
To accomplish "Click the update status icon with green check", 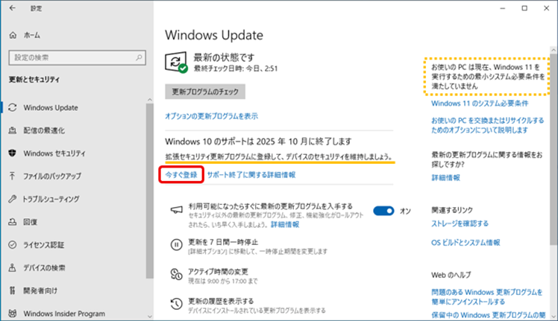I will point(177,63).
